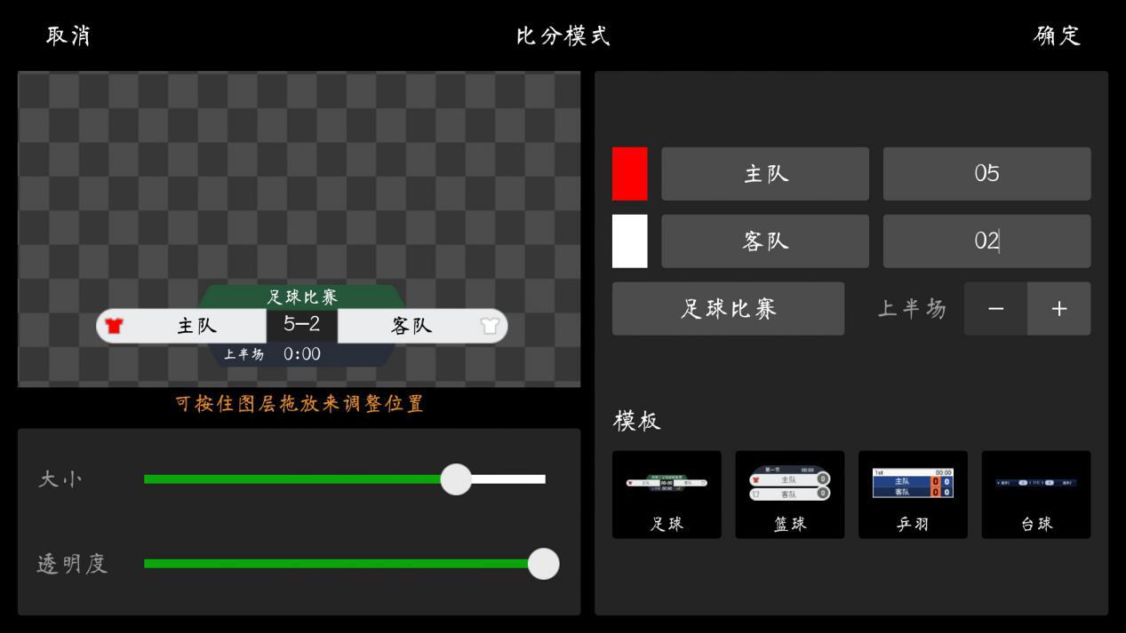Click the 主队 home team name field
Viewport: 1126px width, 633px height.
coord(764,174)
